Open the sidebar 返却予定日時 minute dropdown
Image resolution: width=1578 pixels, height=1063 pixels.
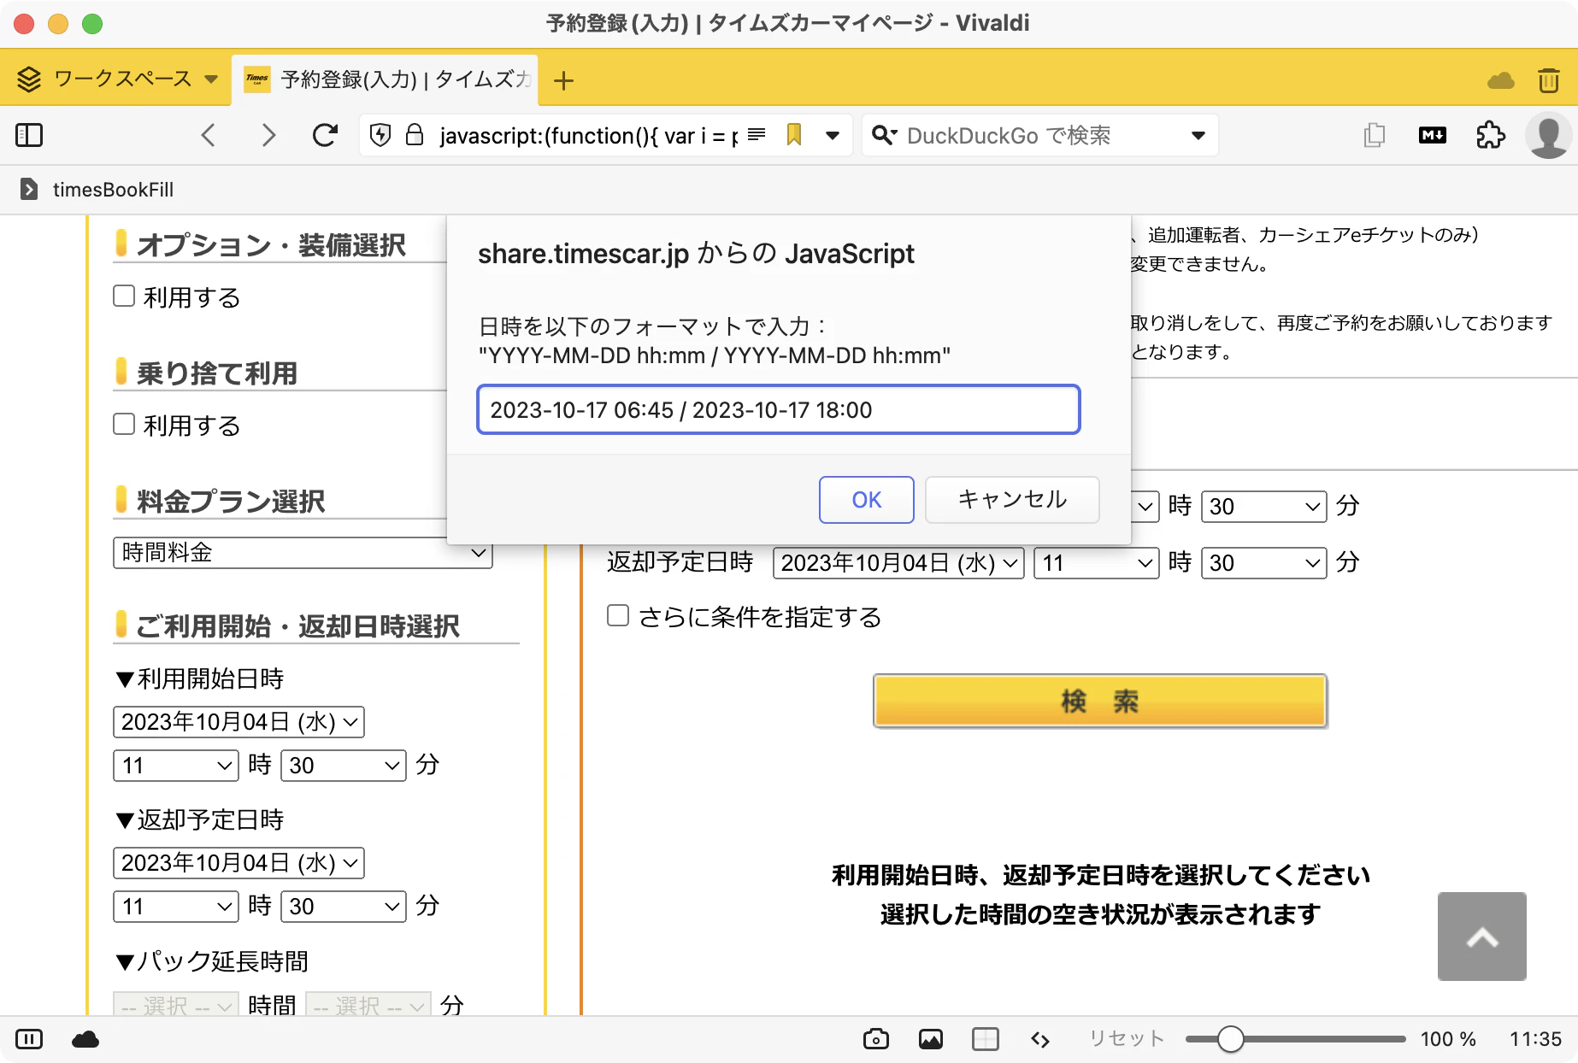pos(343,906)
